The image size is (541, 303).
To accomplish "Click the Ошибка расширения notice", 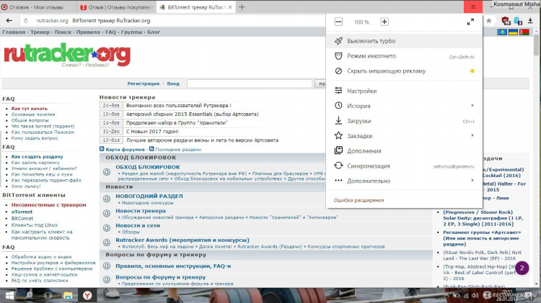I will point(359,200).
